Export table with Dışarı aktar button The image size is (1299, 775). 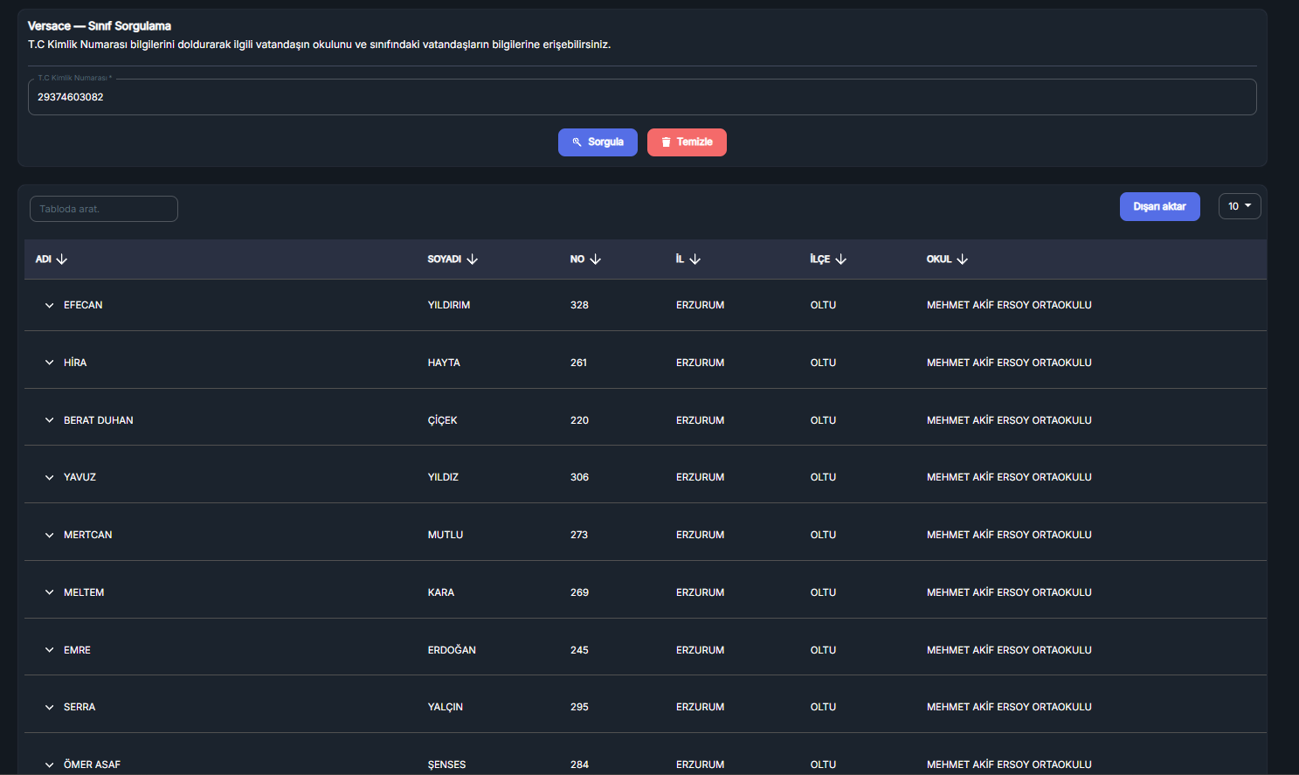point(1159,207)
